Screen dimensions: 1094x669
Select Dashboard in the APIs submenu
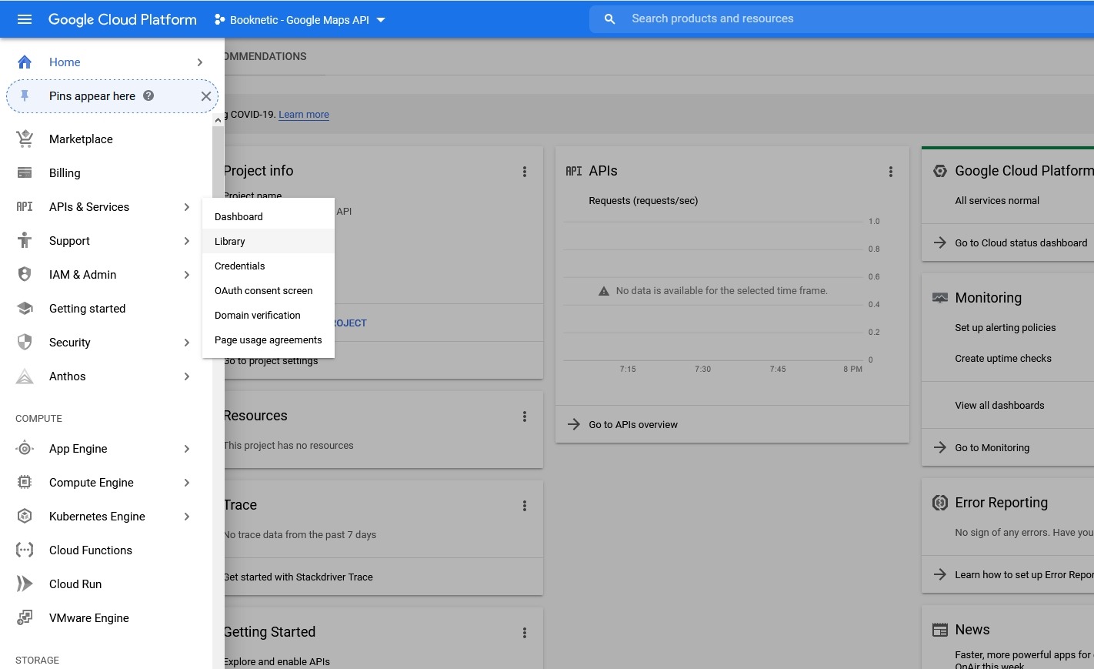pos(268,216)
